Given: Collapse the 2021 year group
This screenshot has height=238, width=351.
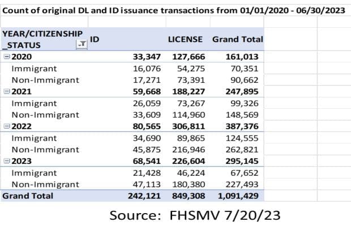Looking at the screenshot, I should (x=7, y=91).
